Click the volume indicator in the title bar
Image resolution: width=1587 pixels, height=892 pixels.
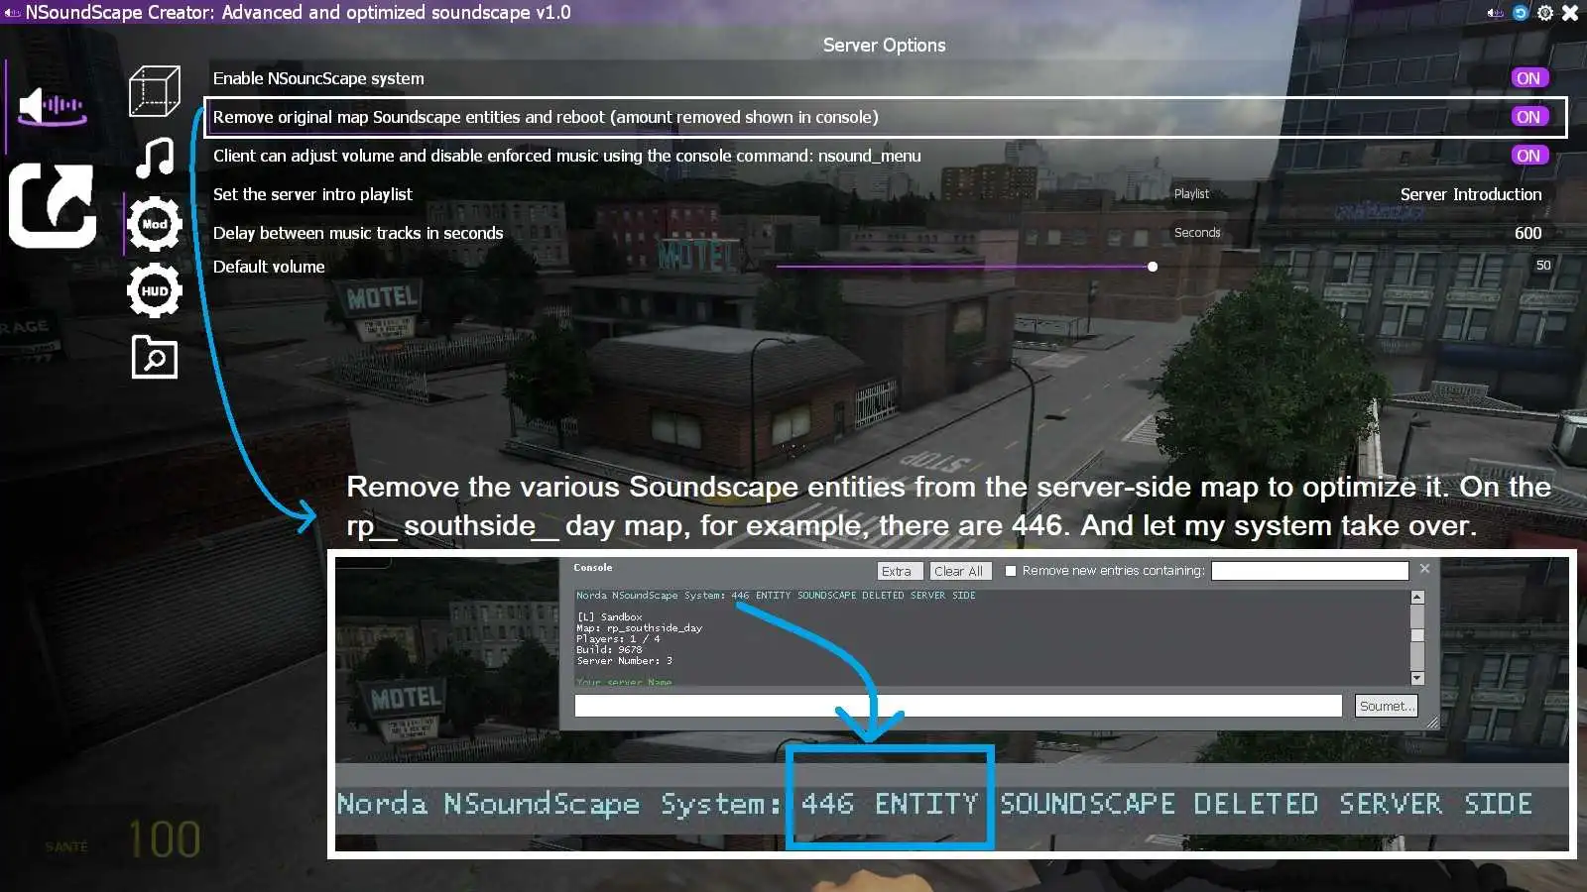point(1495,13)
